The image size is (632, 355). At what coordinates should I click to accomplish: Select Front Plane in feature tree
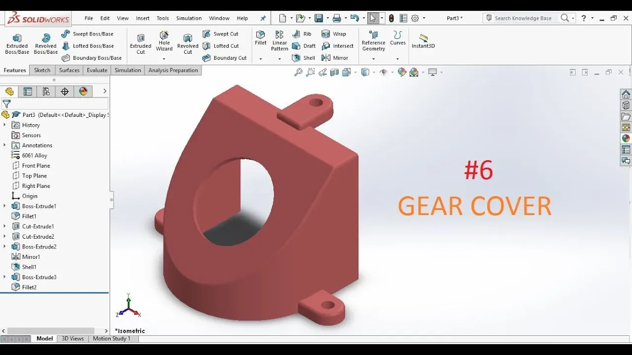click(31, 166)
